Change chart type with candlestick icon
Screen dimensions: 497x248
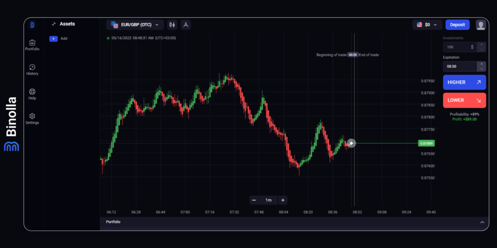click(172, 25)
